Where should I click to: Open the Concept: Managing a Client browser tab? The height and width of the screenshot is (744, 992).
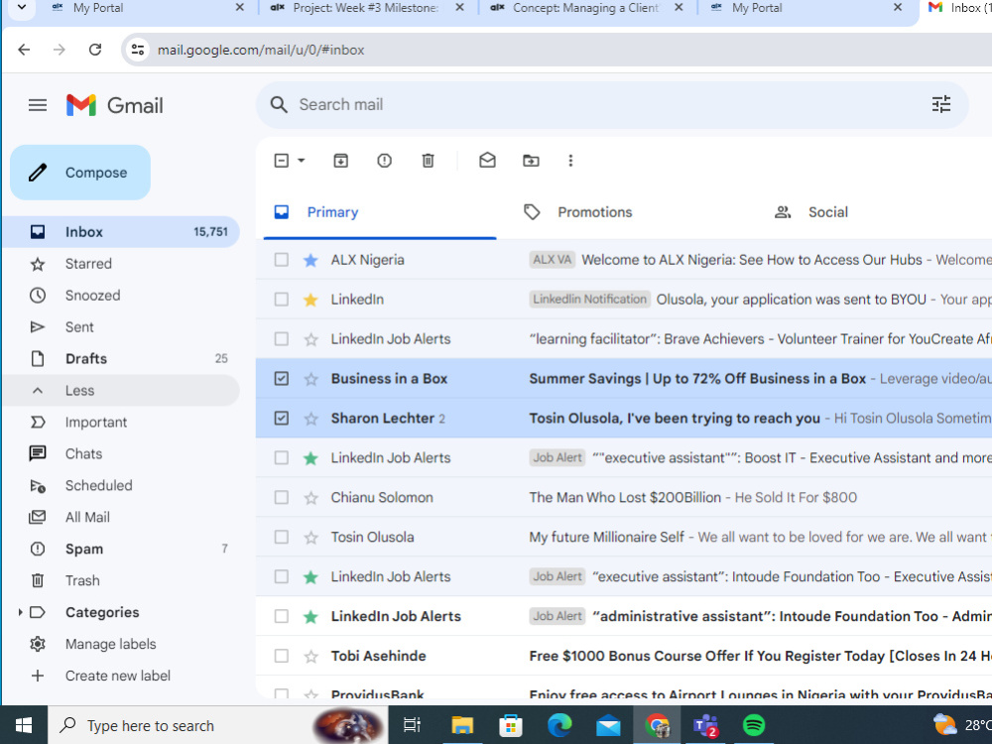pos(585,8)
